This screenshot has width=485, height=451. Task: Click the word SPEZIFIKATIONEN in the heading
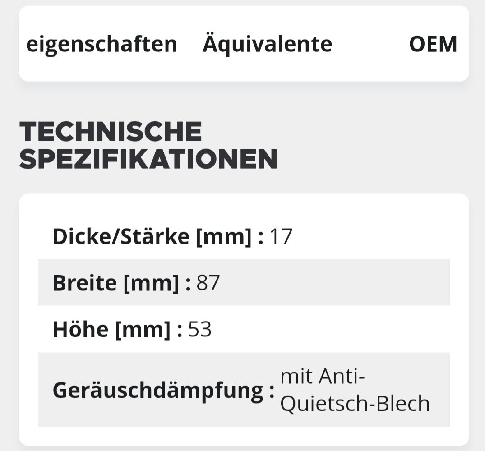click(148, 159)
